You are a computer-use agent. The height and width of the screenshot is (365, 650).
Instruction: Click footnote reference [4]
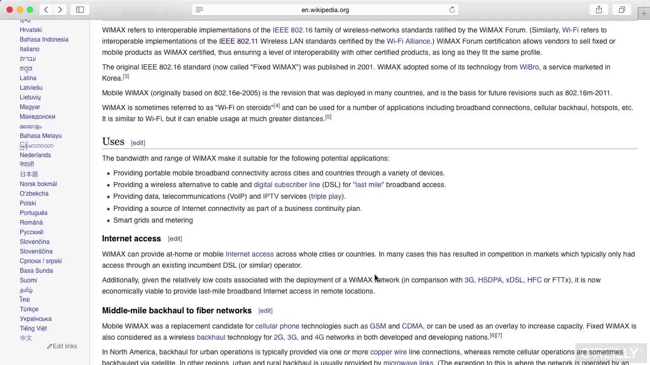point(277,106)
